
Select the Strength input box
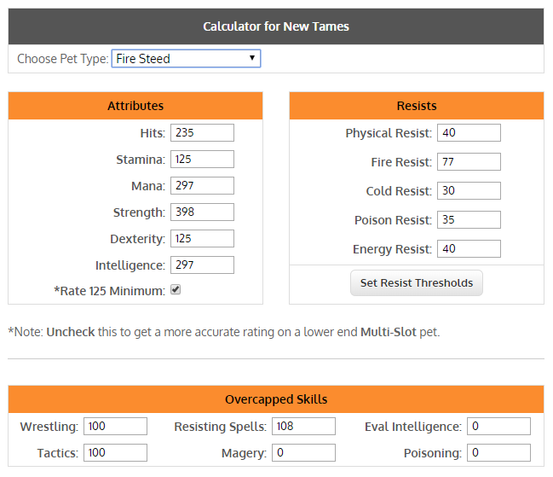(x=202, y=212)
